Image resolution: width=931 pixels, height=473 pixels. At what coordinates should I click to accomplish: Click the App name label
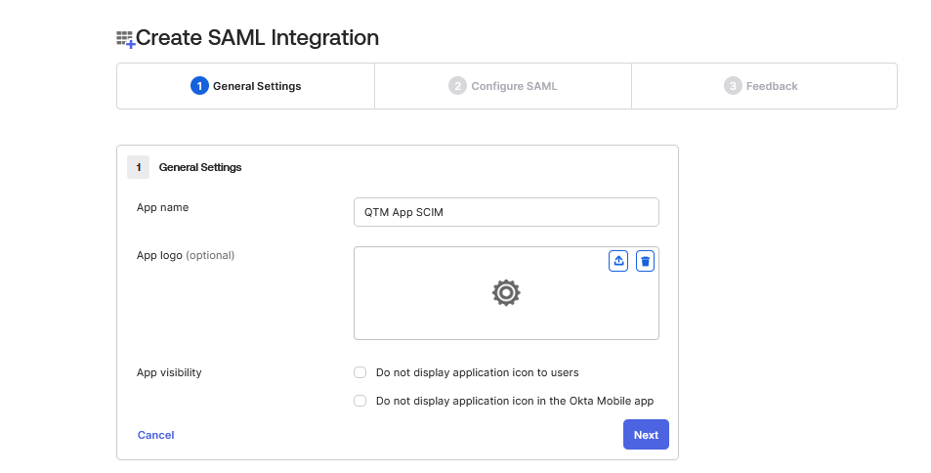click(x=163, y=207)
